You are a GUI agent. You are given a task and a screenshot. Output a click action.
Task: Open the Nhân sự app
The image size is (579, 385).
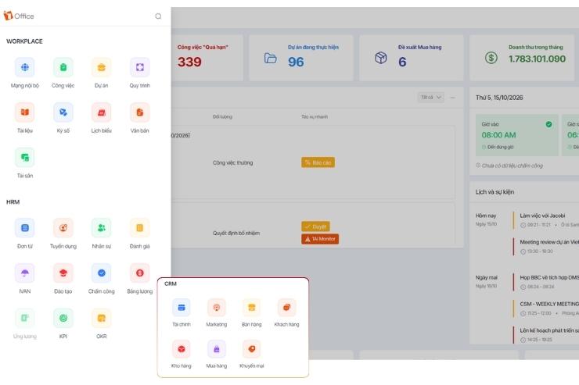[x=102, y=228]
